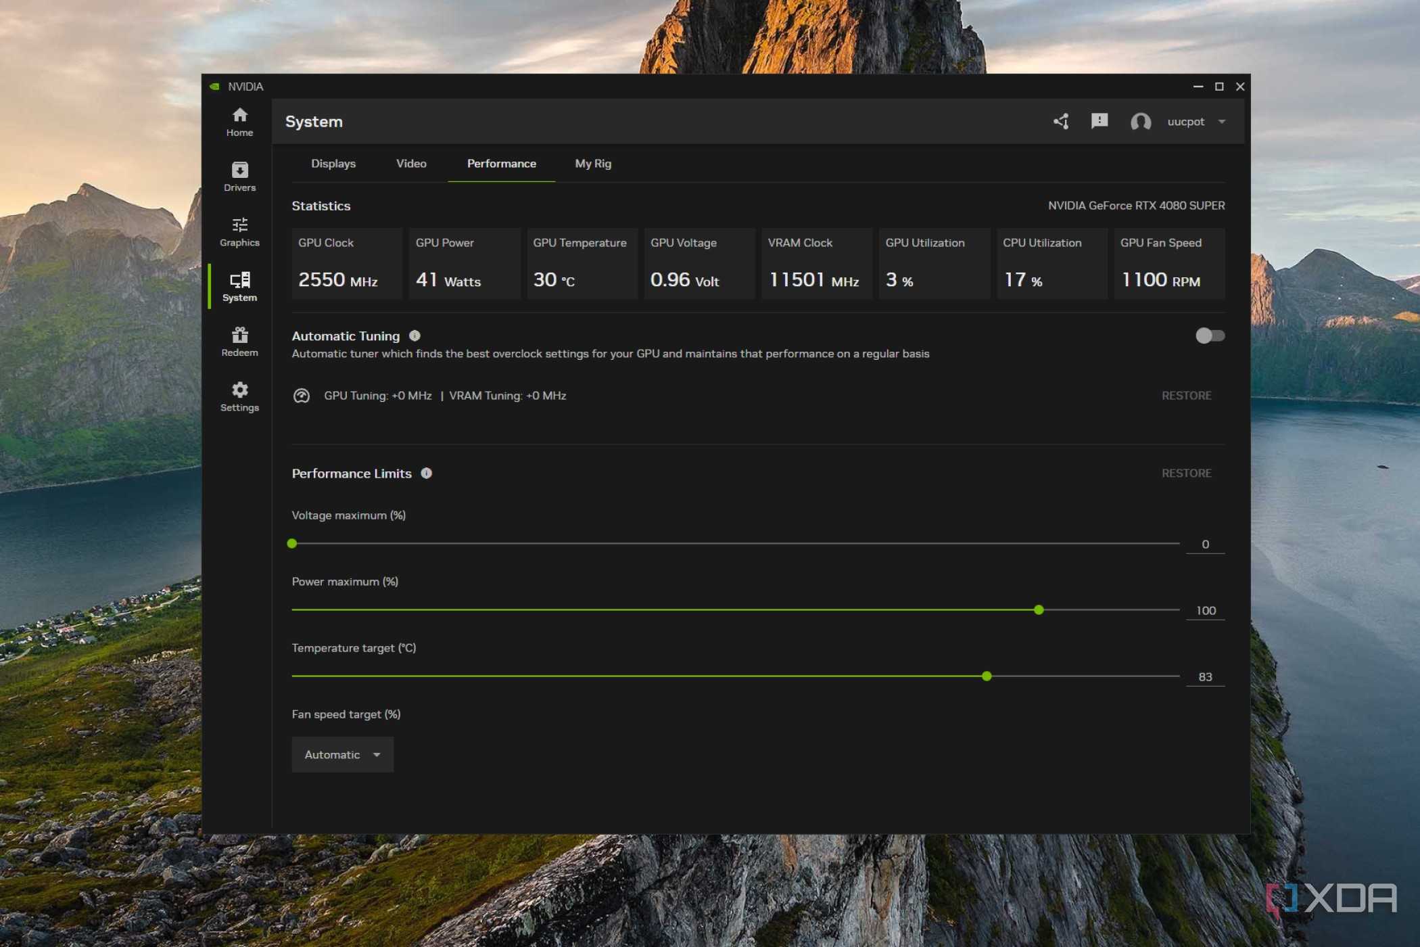The image size is (1420, 947).
Task: Switch to the Displays tab
Action: coord(333,164)
